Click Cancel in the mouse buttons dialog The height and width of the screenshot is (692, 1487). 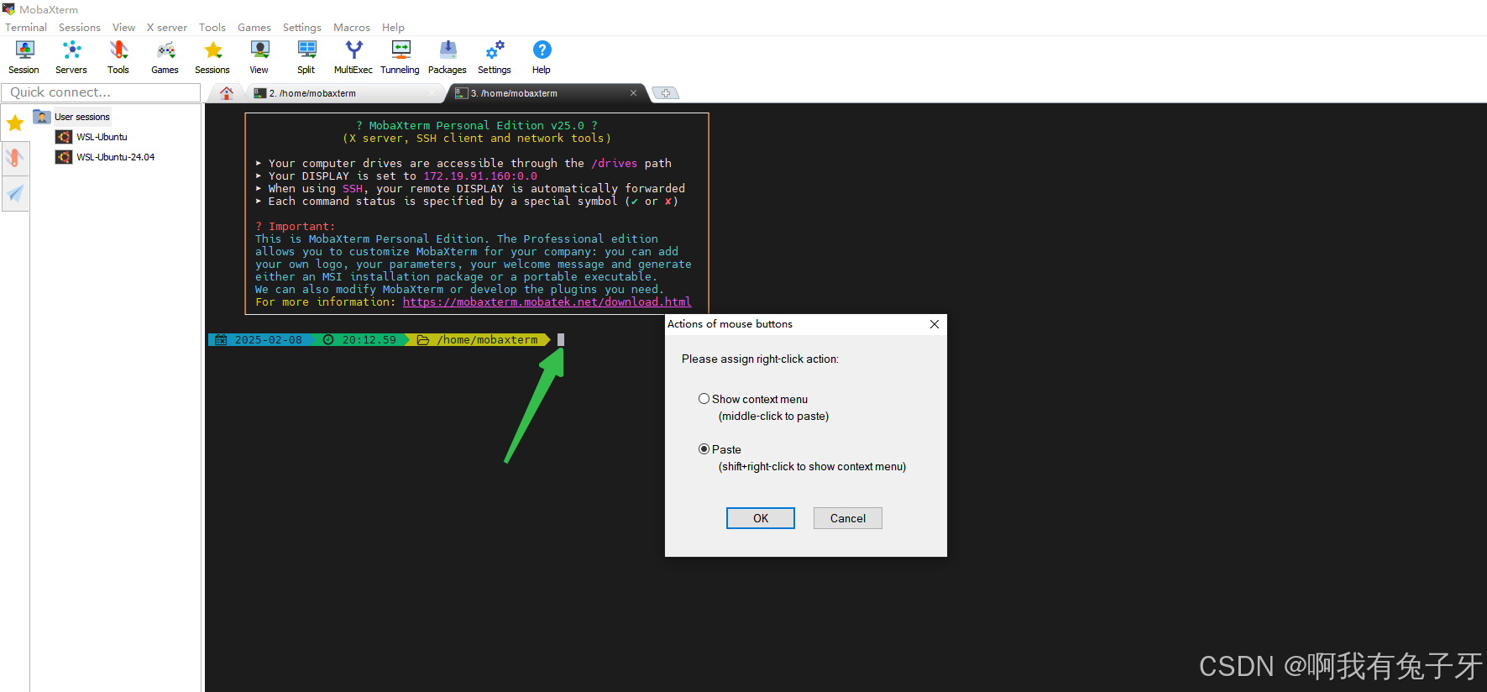point(848,518)
